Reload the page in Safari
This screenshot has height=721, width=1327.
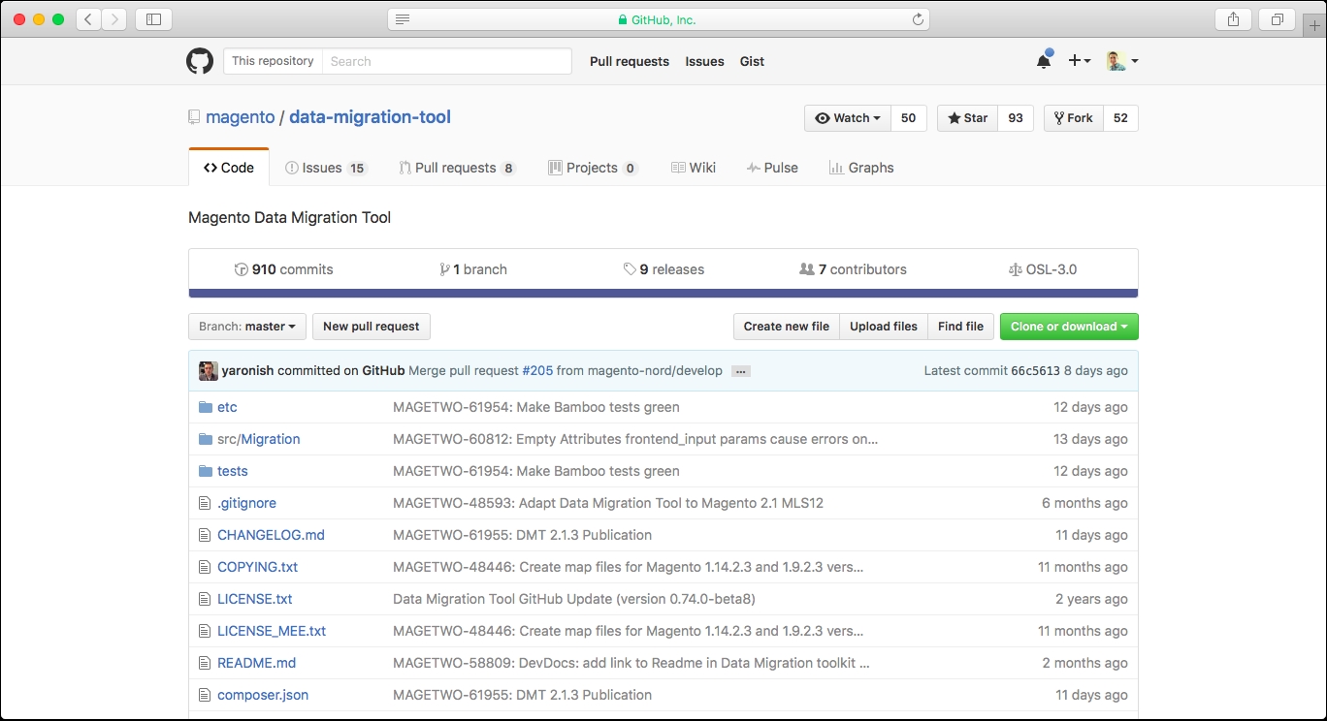[x=917, y=19]
